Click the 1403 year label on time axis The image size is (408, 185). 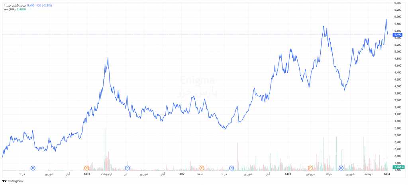tap(288, 174)
